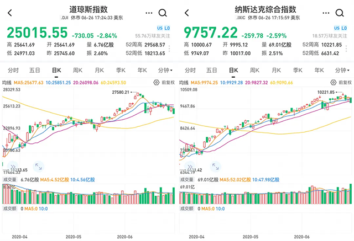Select 日K tab in 纳斯达克 panel
Viewport: 354px width, 241px height.
233,71
